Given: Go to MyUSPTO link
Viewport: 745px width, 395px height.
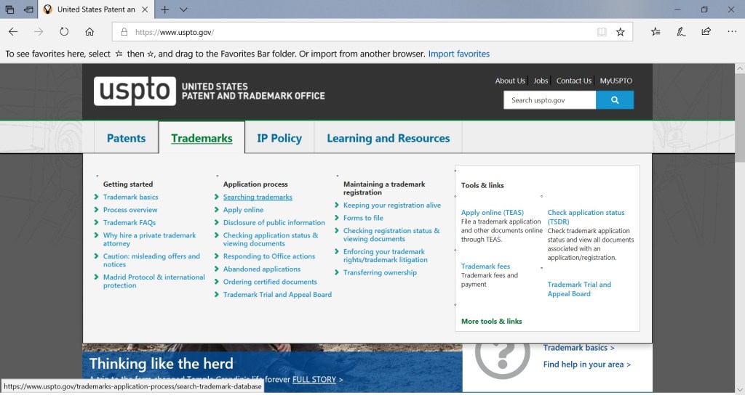Looking at the screenshot, I should pos(615,81).
